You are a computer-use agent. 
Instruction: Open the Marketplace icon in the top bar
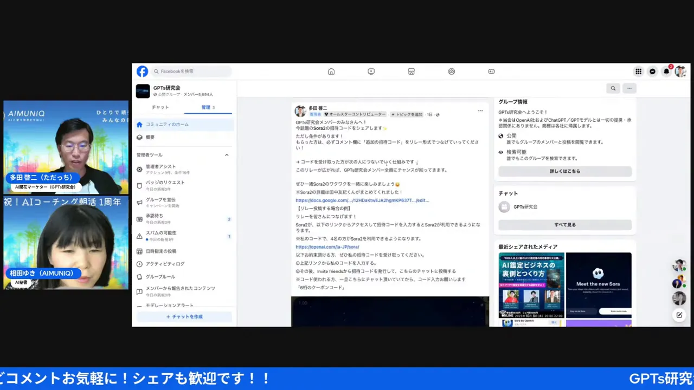tap(412, 71)
